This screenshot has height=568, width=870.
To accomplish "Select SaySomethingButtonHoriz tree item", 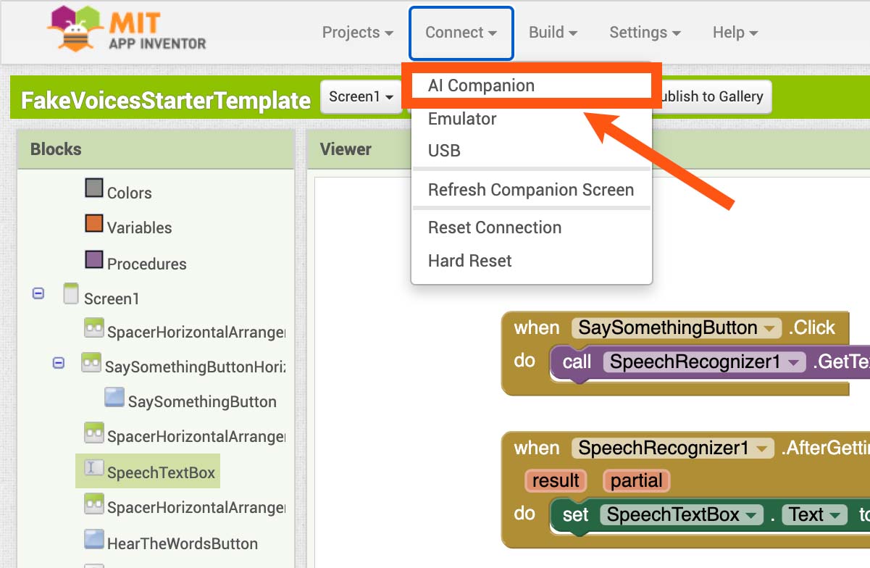I will (x=195, y=367).
